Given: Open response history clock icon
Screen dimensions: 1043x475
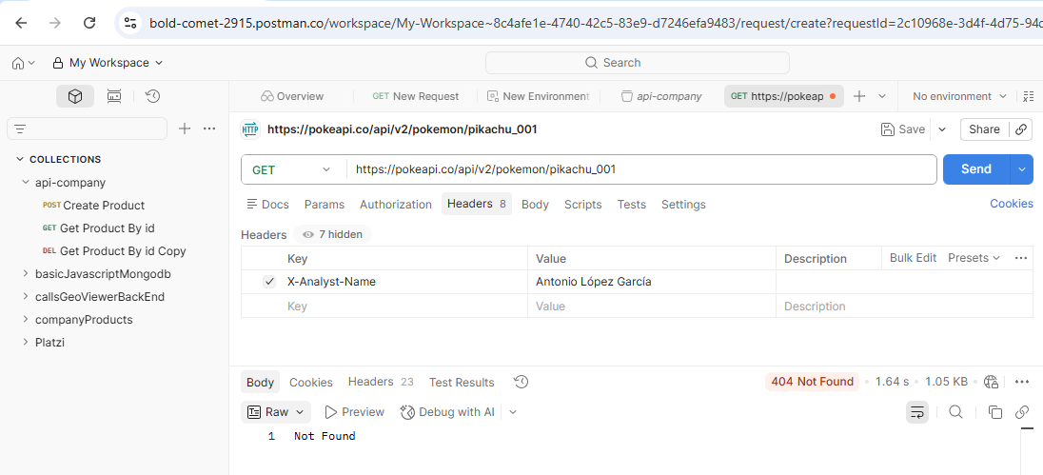Looking at the screenshot, I should click(x=521, y=382).
